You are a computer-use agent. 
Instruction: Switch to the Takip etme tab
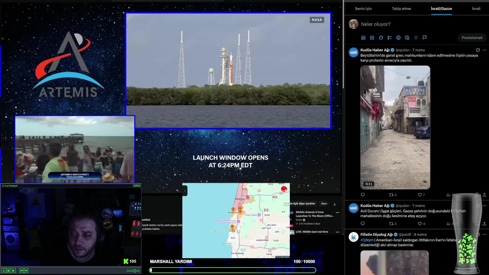(x=401, y=8)
